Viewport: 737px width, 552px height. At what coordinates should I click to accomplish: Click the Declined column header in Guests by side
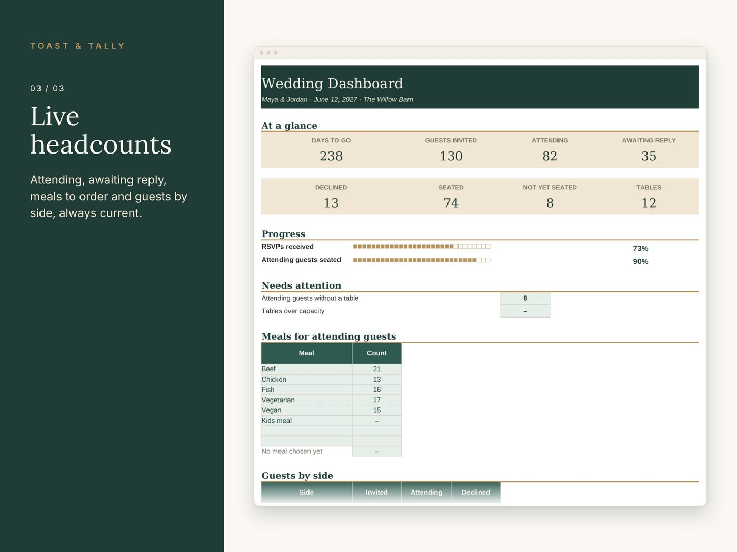click(x=476, y=492)
